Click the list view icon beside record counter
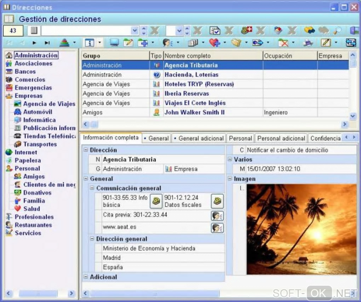361x302 pixels. click(x=34, y=31)
